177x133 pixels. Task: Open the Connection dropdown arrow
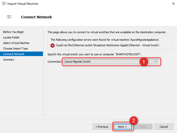156,62
